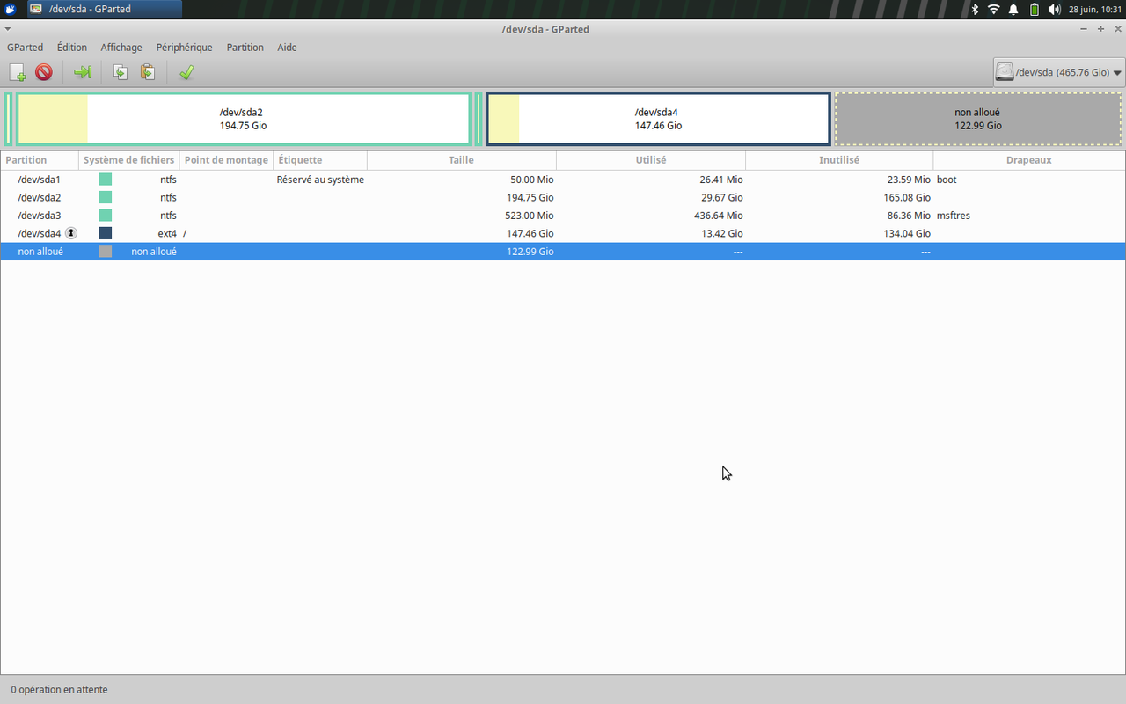The image size is (1126, 704).
Task: Click the ntfs color swatch in the /dev/sda1 row
Action: pyautogui.click(x=106, y=180)
